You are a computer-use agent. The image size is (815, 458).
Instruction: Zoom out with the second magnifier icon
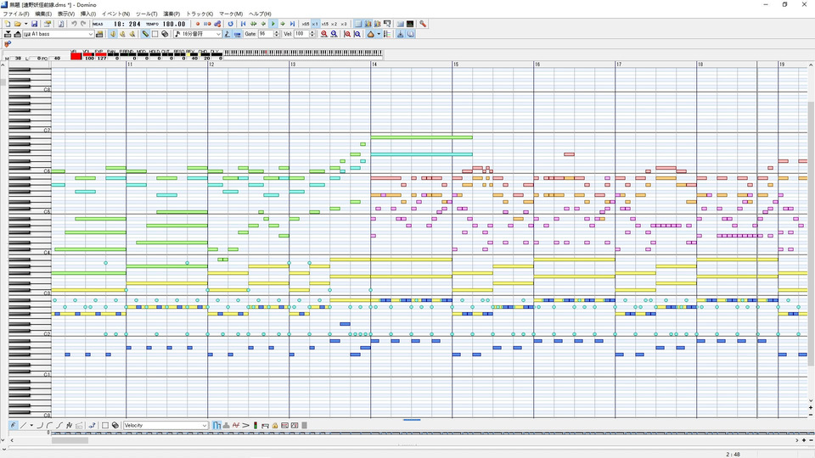tap(334, 34)
